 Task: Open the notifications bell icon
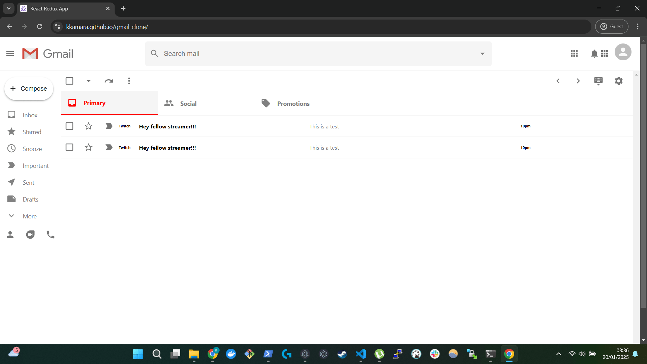coord(594,54)
